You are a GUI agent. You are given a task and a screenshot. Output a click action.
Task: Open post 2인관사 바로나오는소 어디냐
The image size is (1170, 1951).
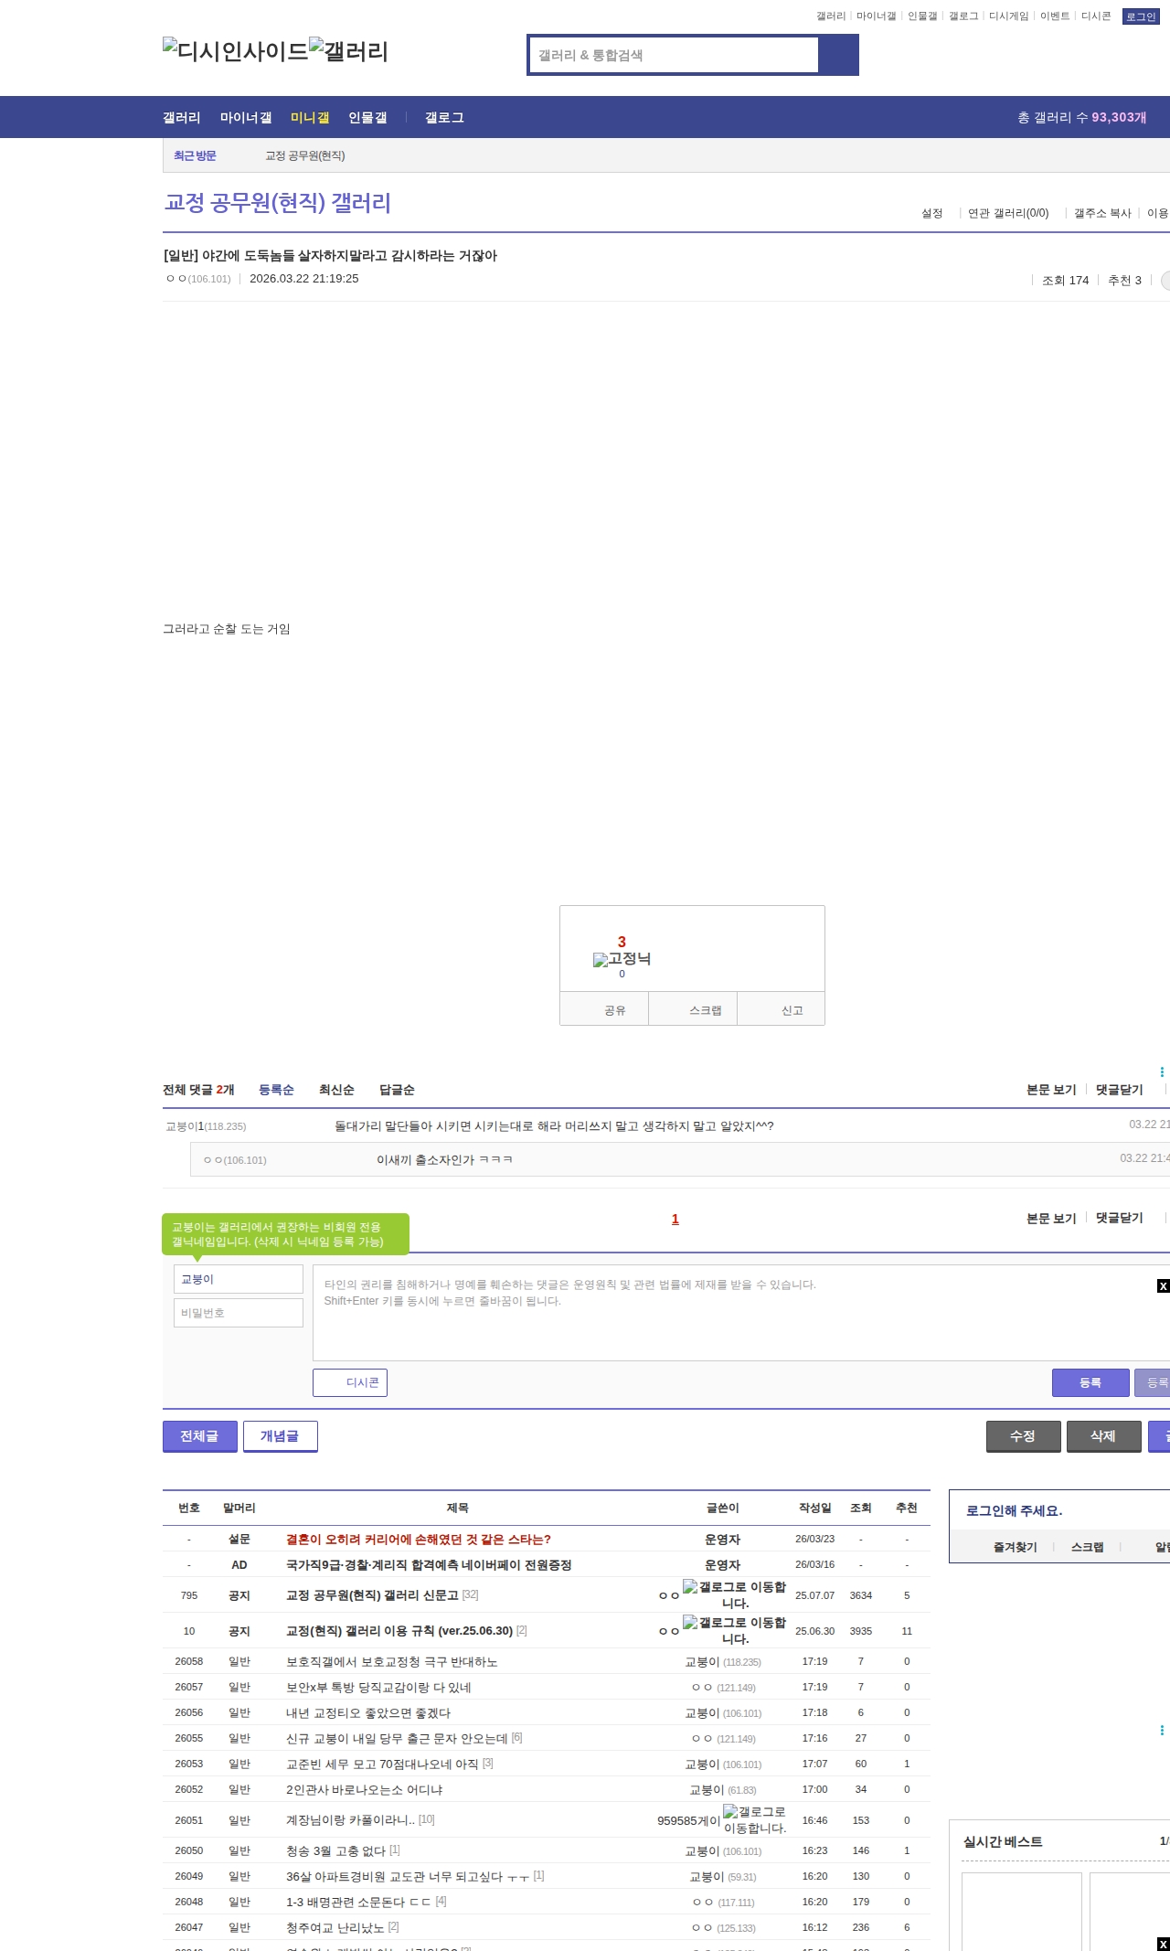click(x=364, y=1790)
